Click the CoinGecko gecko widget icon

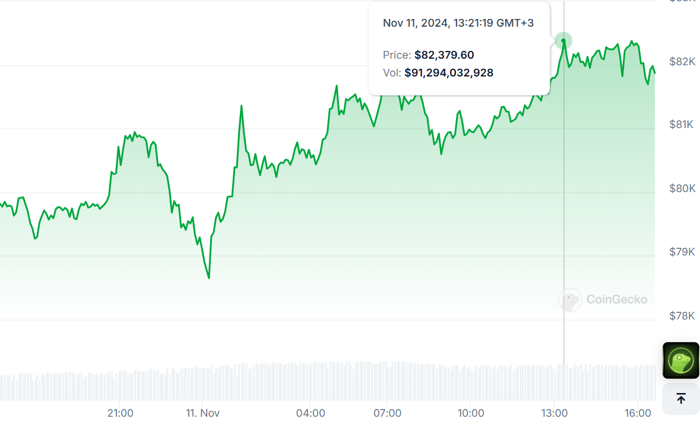click(680, 360)
